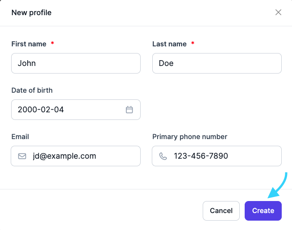The height and width of the screenshot is (230, 292).
Task: Click the jd@example.com email text
Action: pyautogui.click(x=64, y=156)
